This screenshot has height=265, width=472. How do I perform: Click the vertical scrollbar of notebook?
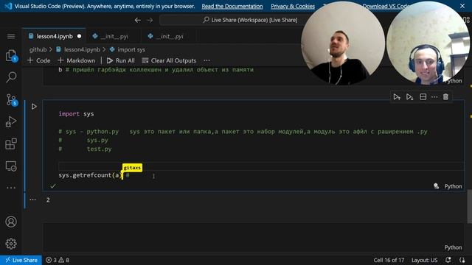[x=469, y=207]
